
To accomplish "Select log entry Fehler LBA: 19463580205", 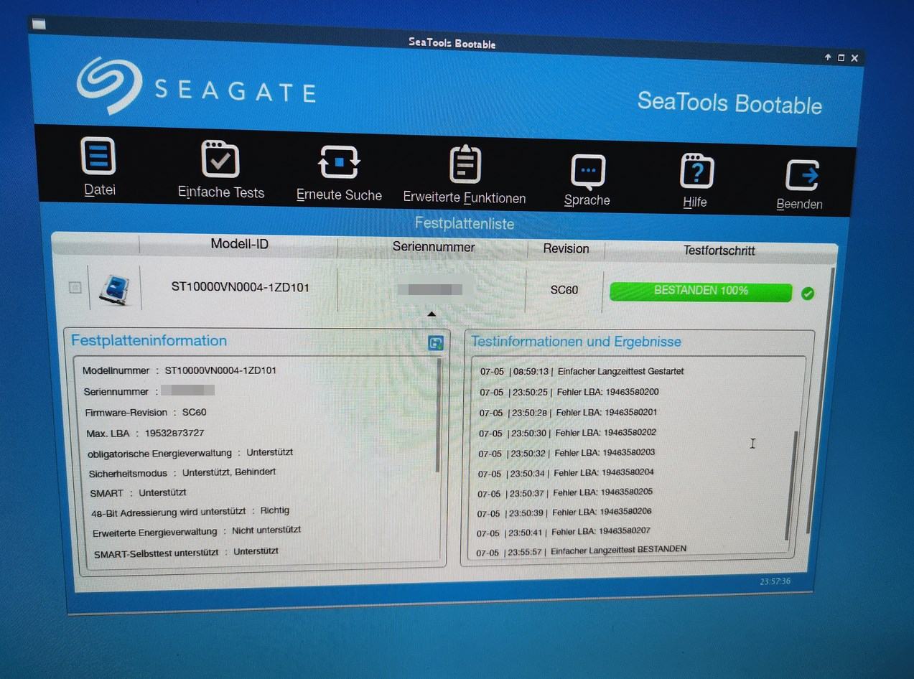I will [x=566, y=493].
